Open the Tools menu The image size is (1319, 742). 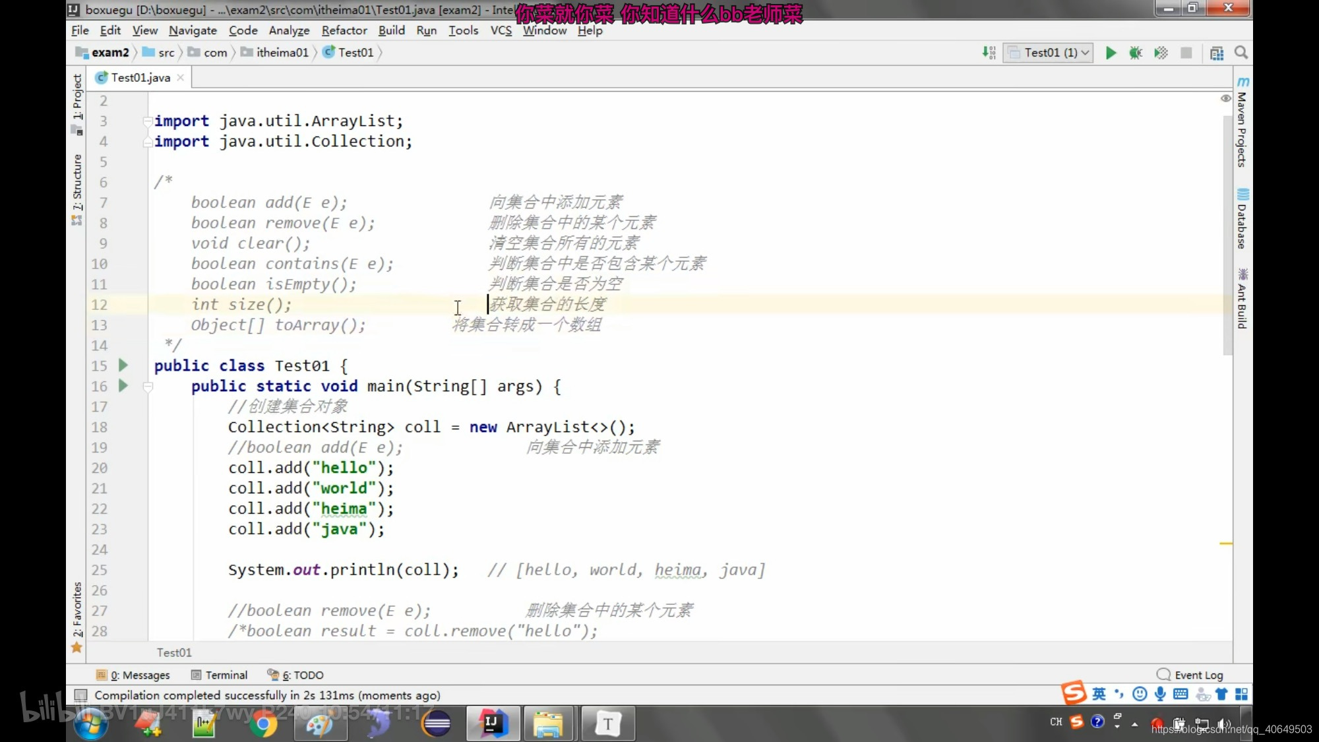point(463,30)
